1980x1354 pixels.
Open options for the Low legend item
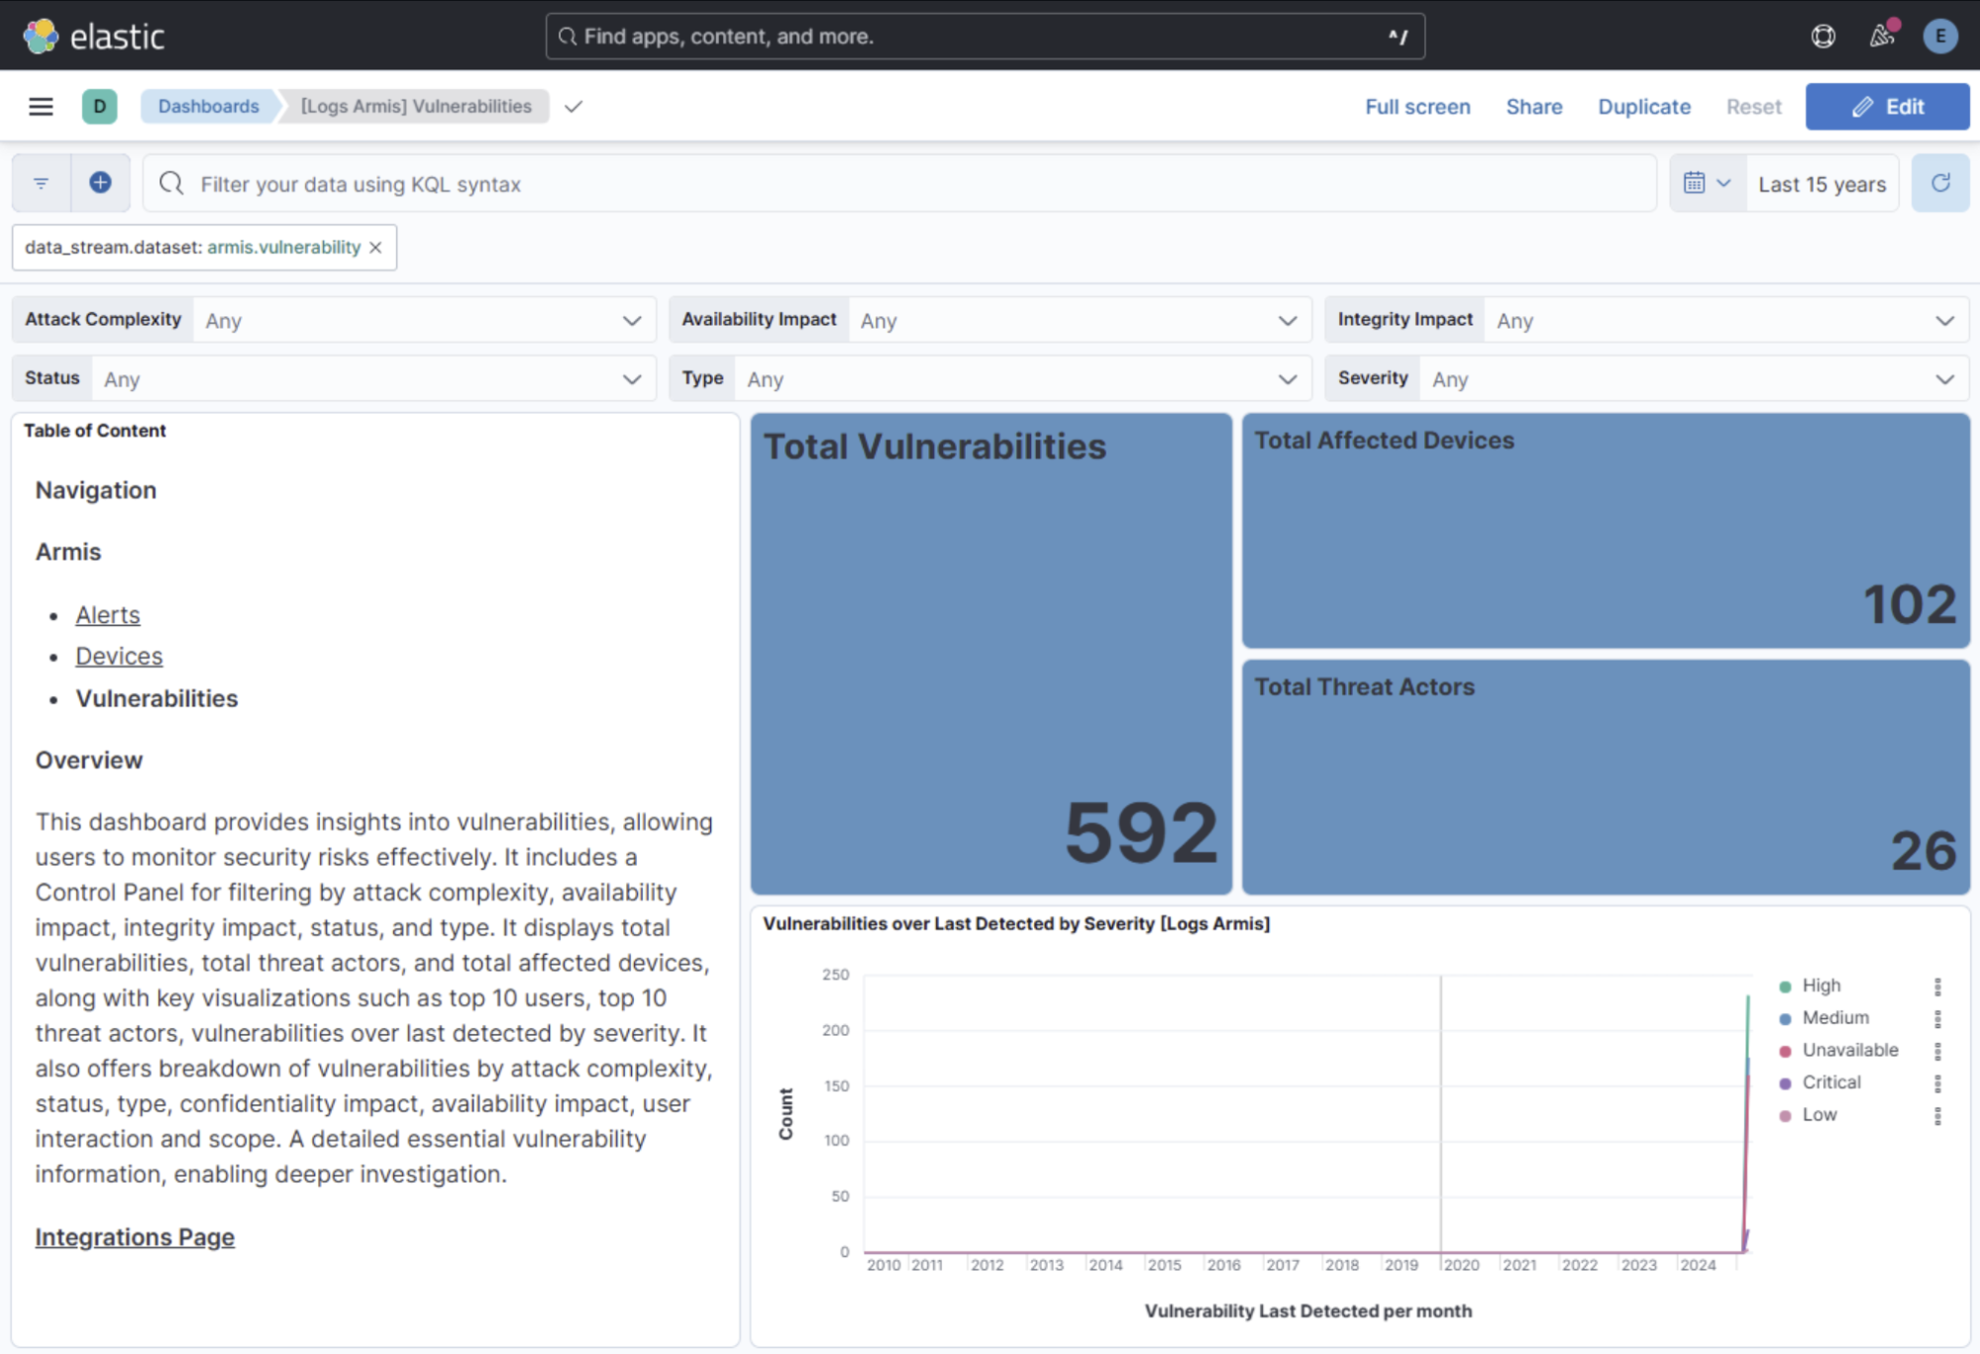point(1937,1115)
